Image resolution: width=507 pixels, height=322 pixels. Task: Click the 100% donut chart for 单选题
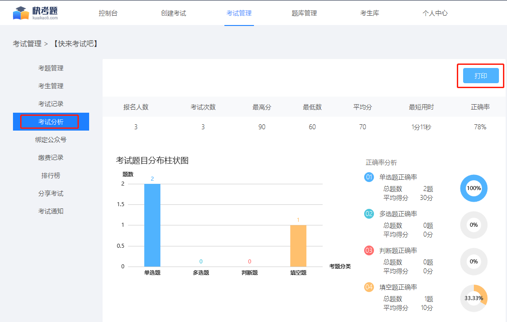tap(474, 188)
